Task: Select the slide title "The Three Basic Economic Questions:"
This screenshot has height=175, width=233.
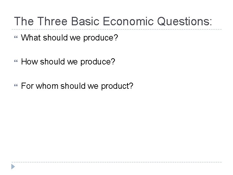Action: coord(113,21)
